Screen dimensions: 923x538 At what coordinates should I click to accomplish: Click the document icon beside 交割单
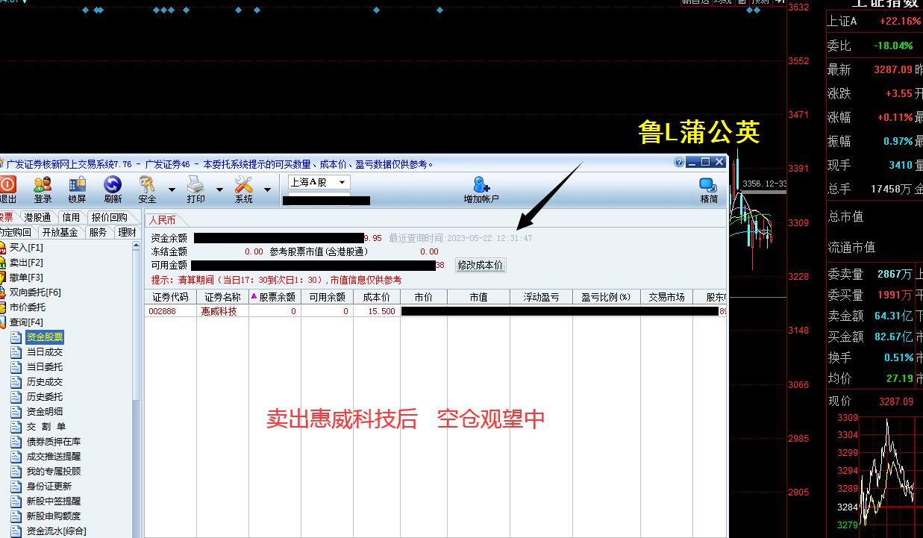[16, 427]
